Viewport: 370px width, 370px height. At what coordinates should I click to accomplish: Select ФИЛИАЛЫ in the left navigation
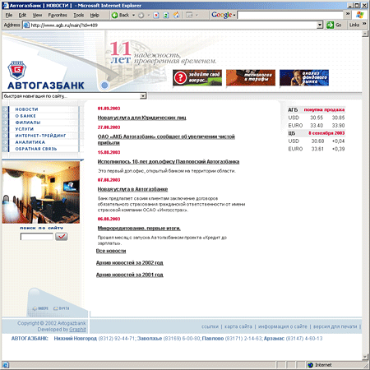click(x=28, y=123)
